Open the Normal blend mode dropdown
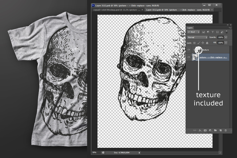 pos(197,37)
